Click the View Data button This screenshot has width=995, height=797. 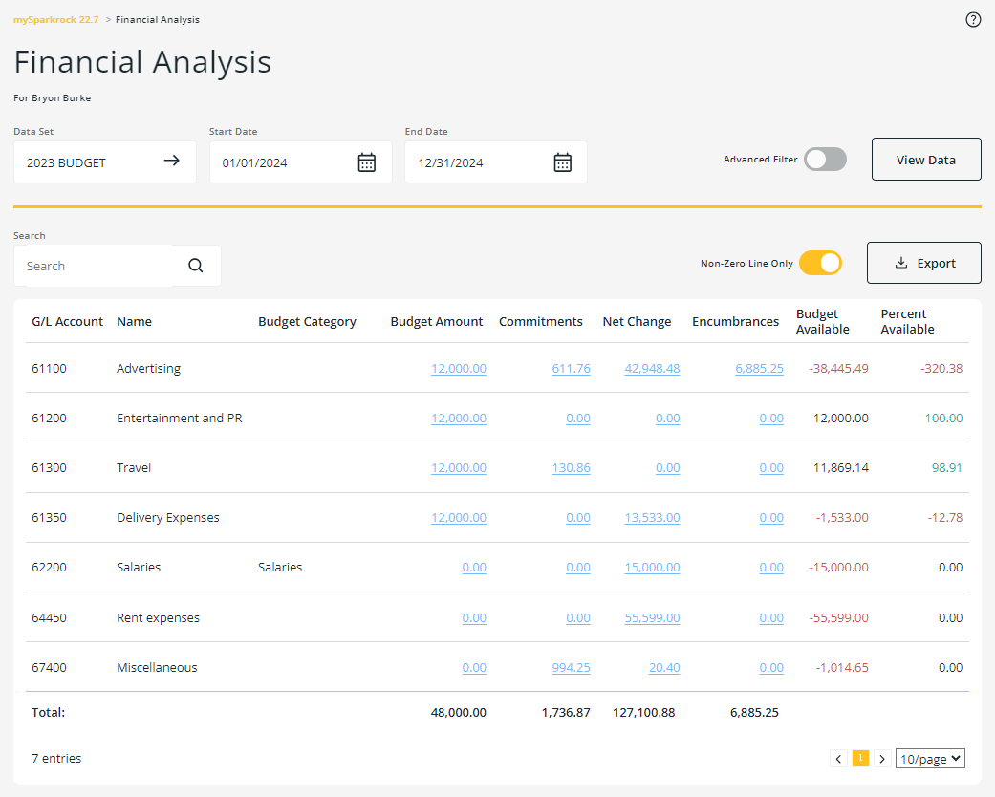tap(925, 159)
